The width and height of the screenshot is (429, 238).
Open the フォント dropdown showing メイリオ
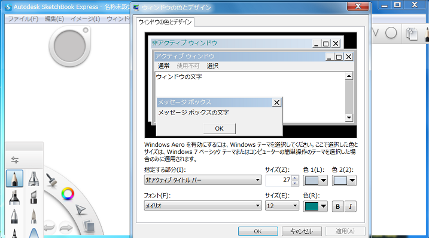[203, 206]
